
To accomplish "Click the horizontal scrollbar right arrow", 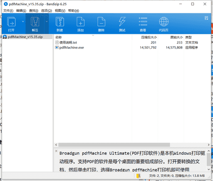I will tap(208, 145).
